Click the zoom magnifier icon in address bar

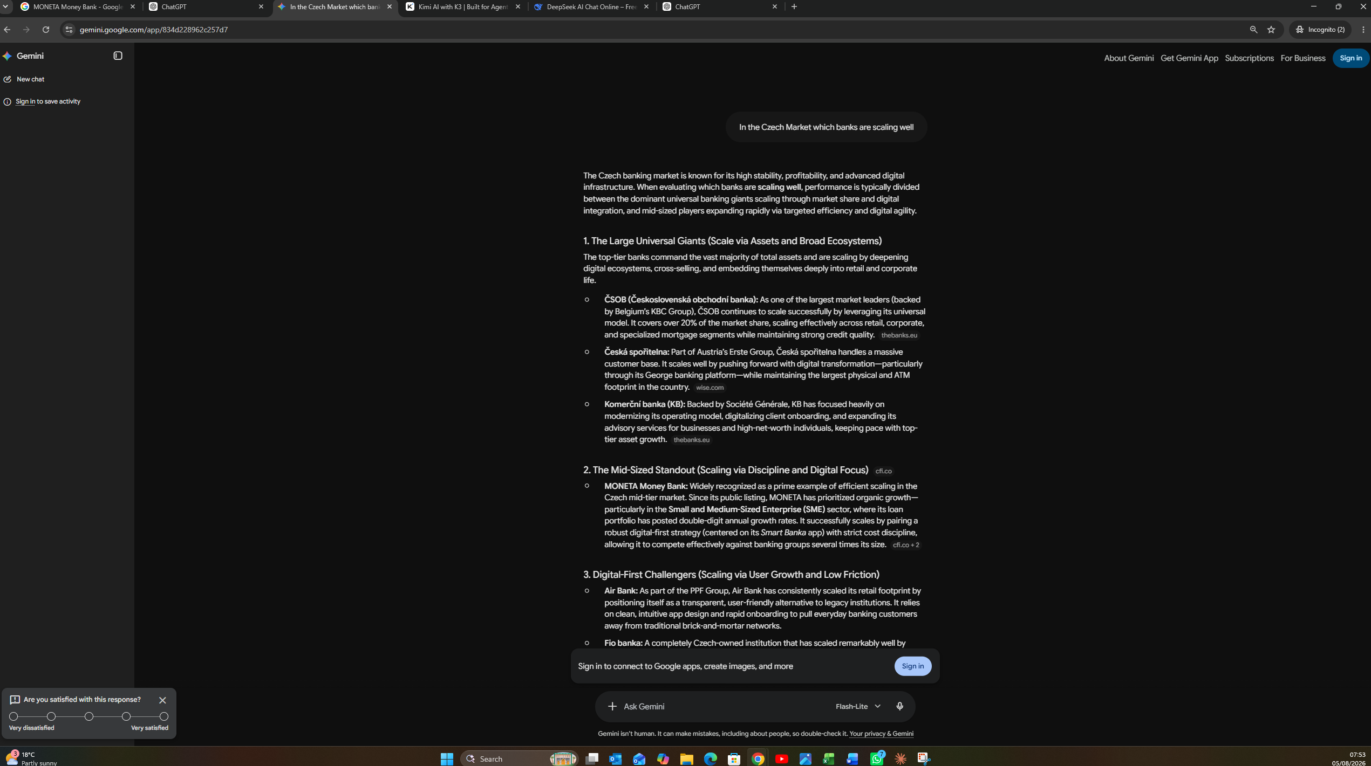(1253, 30)
